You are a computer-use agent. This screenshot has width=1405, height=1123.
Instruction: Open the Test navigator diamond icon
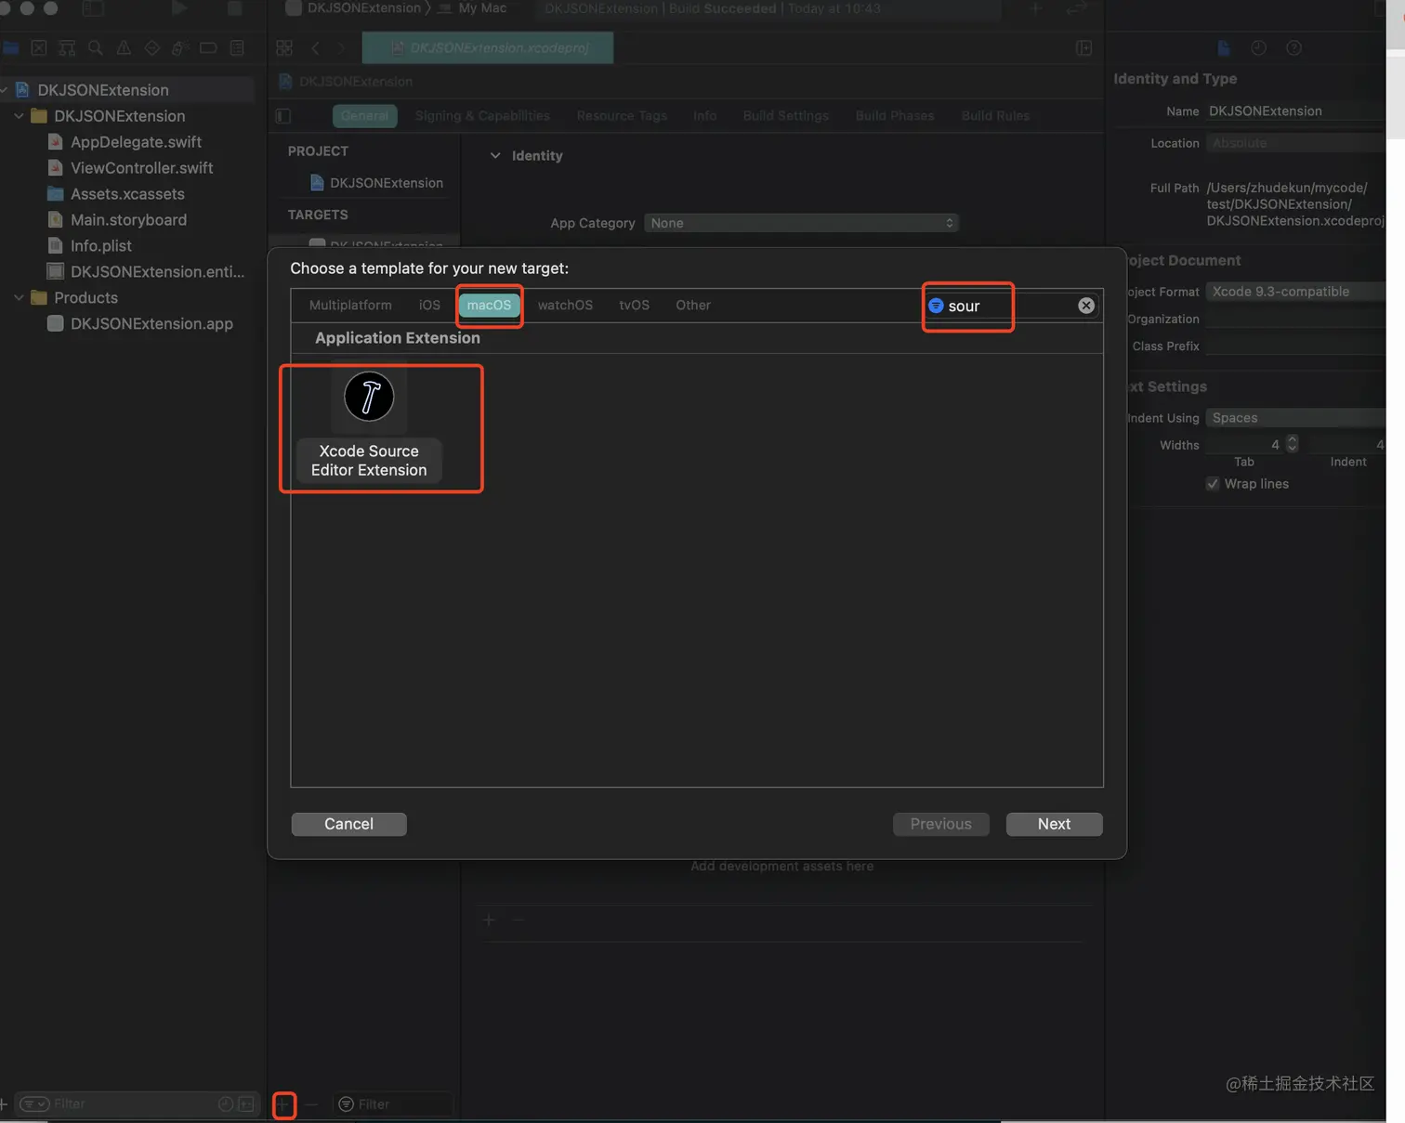point(152,47)
